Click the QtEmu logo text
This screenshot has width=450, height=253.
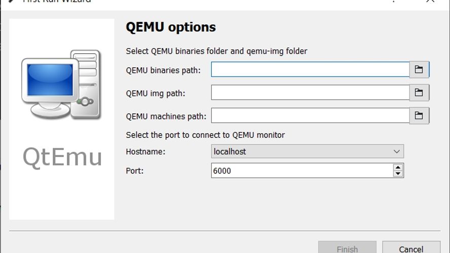tap(62, 157)
